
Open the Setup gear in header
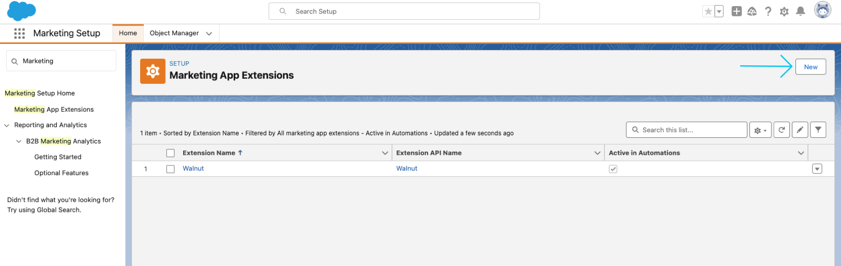point(784,11)
